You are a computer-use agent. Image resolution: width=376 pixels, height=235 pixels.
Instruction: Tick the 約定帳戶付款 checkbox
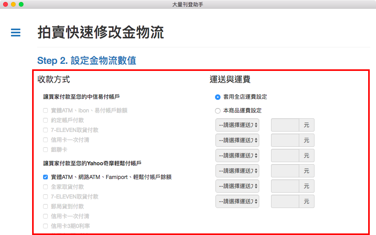click(x=45, y=120)
